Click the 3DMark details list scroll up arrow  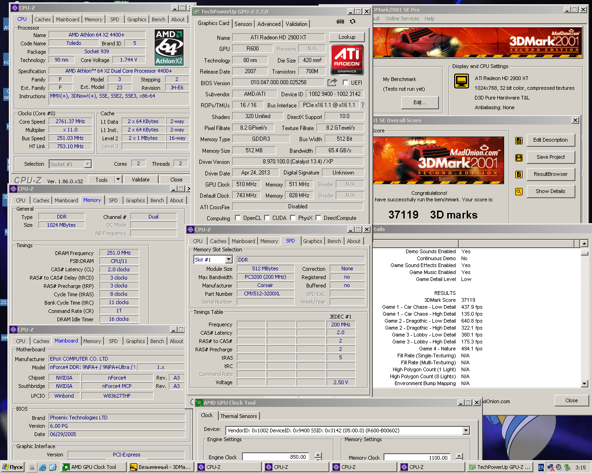click(584, 243)
